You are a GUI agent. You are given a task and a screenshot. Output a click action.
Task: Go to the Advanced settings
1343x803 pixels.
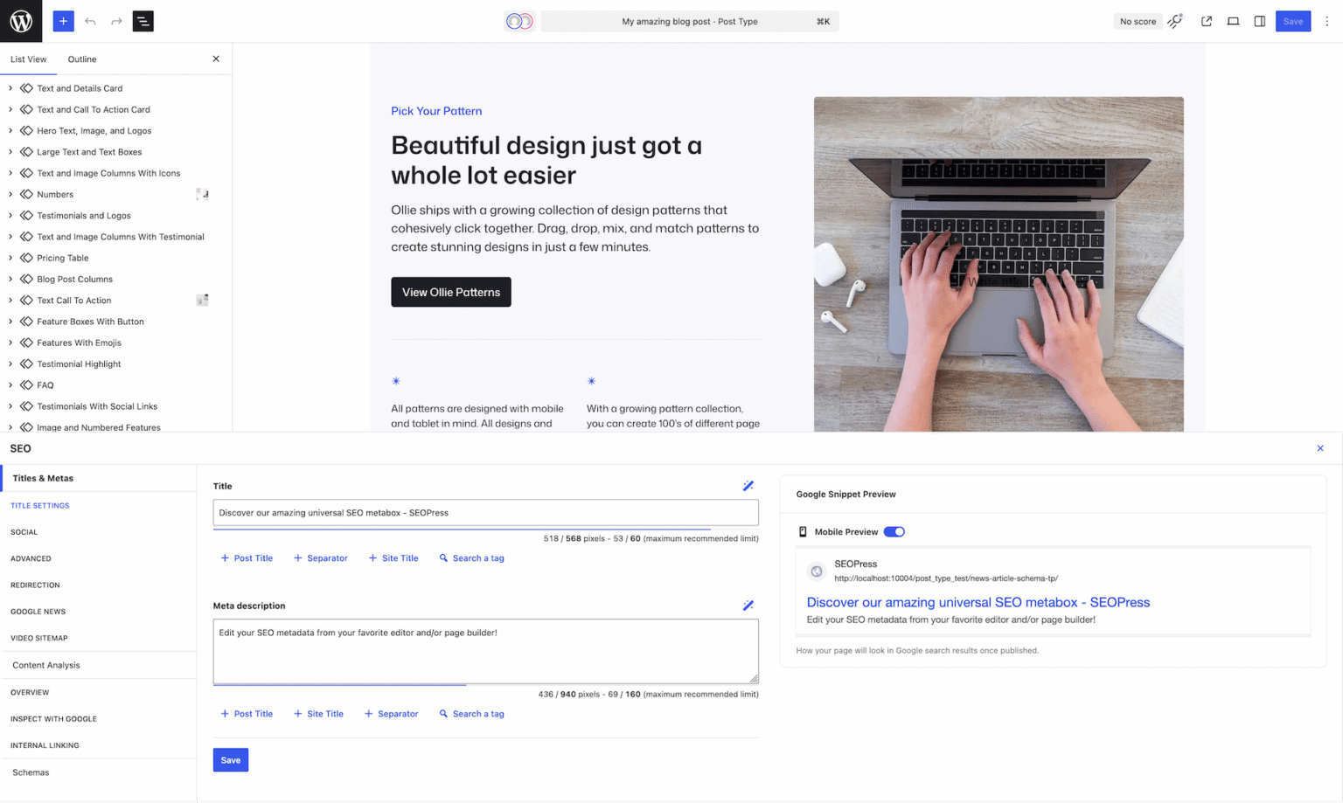[x=31, y=558]
